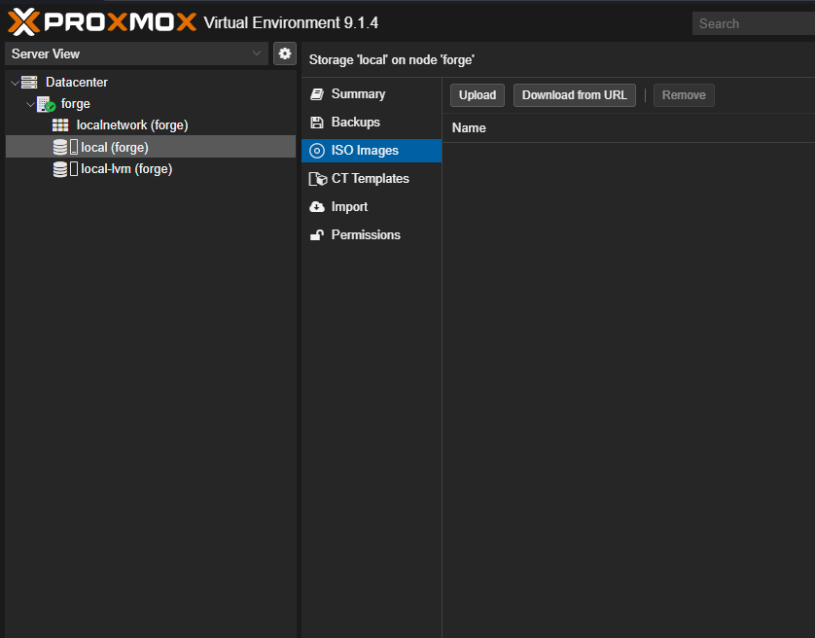Click the Datacenter server icon

pyautogui.click(x=29, y=83)
